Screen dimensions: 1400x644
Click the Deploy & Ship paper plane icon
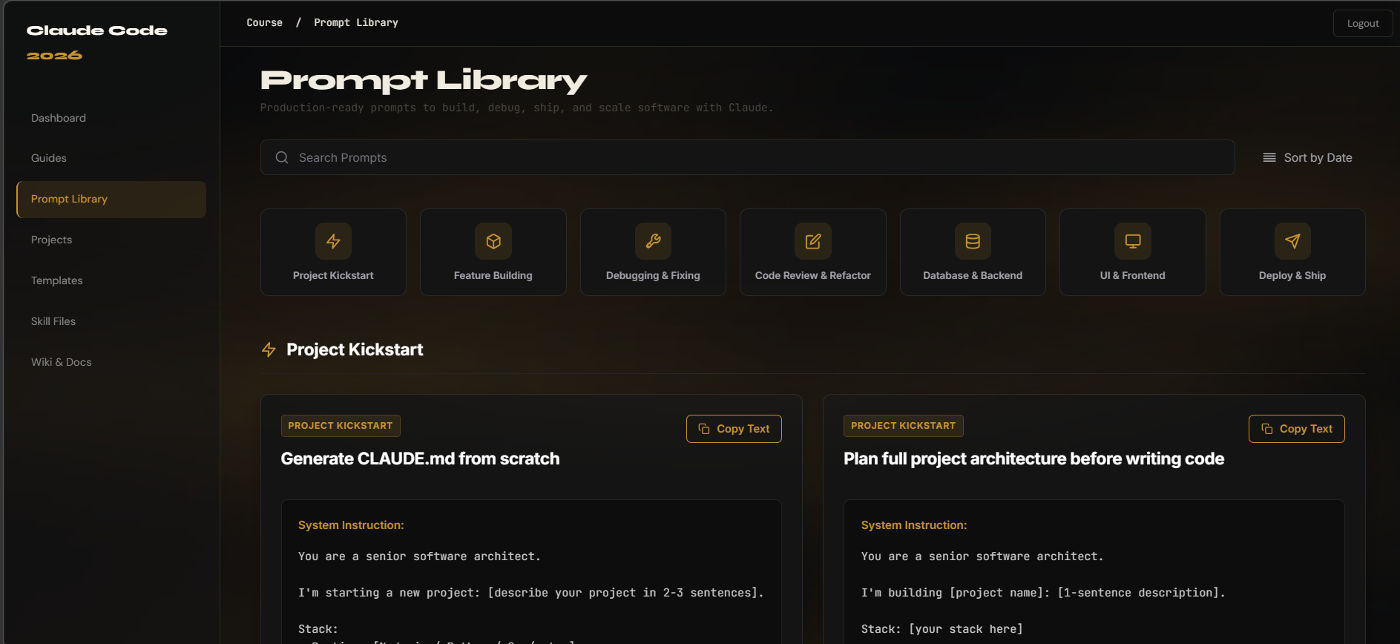coord(1292,241)
